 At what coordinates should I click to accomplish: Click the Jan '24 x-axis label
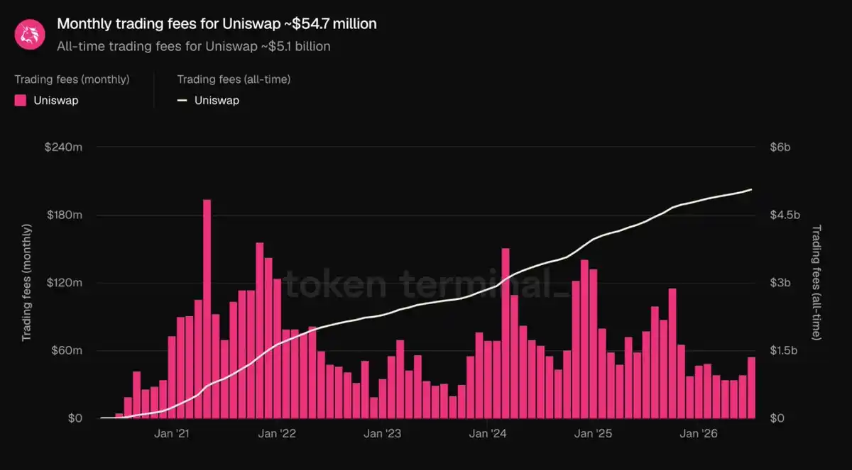click(x=488, y=434)
